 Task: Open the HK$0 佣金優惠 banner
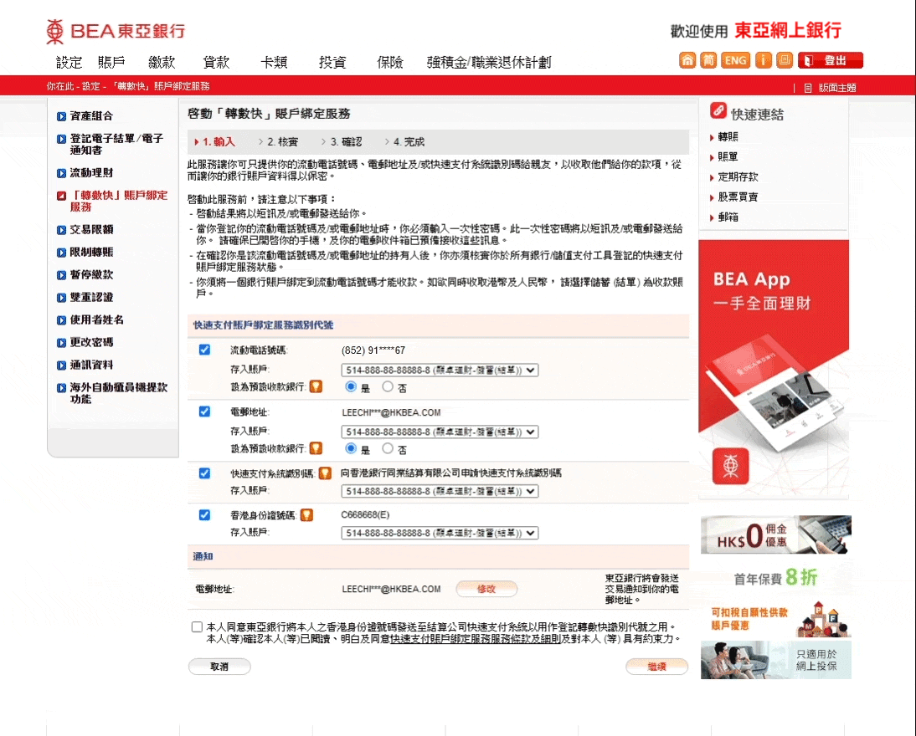pos(776,534)
